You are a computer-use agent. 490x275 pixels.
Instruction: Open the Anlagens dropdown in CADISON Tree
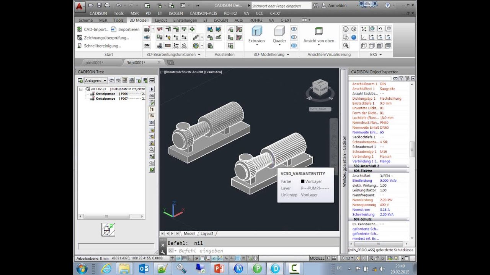[96, 81]
